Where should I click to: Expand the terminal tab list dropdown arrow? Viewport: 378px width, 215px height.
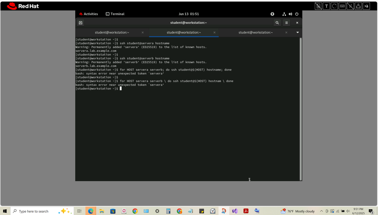tap(297, 33)
